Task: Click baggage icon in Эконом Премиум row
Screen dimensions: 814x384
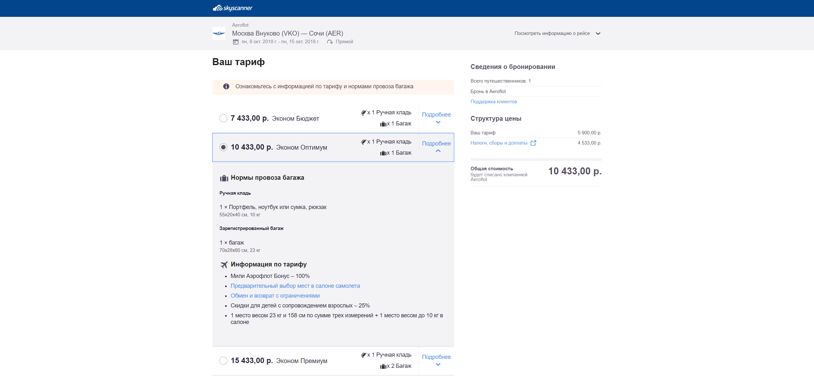Action: [383, 366]
